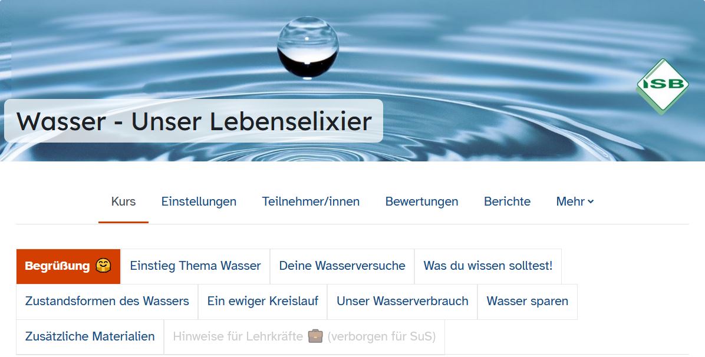Click the briefcase icon in Hinweise tab
705x357 pixels.
[x=315, y=336]
